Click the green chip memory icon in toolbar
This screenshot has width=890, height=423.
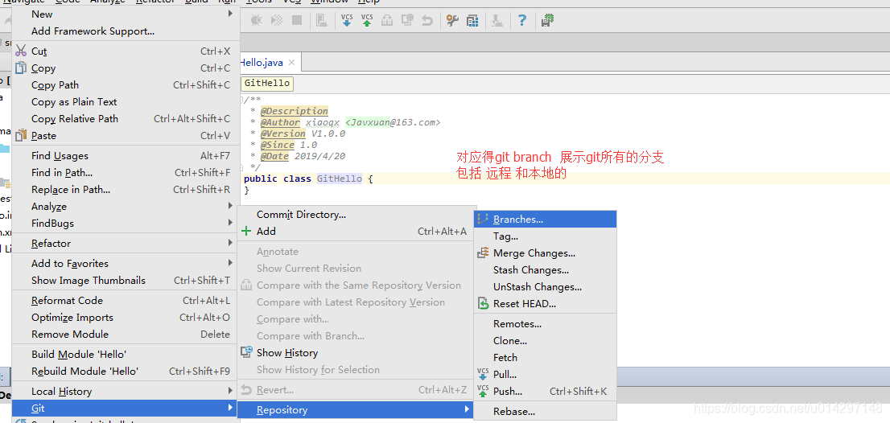click(548, 21)
